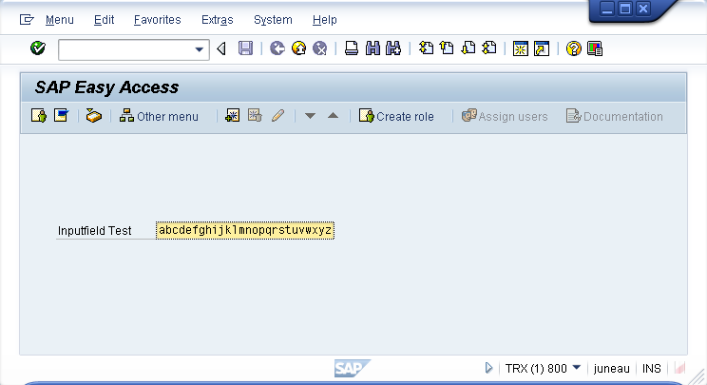Collapse command field with left triangle
The width and height of the screenshot is (707, 385).
[221, 48]
